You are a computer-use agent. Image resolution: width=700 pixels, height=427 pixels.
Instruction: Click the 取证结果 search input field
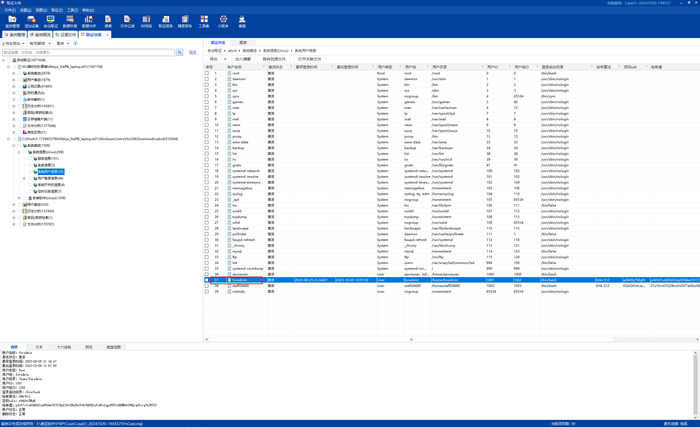[89, 52]
